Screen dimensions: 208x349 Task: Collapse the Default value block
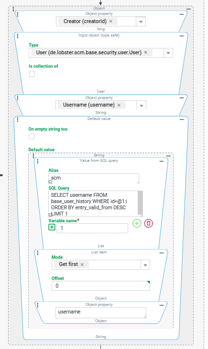pyautogui.click(x=182, y=120)
